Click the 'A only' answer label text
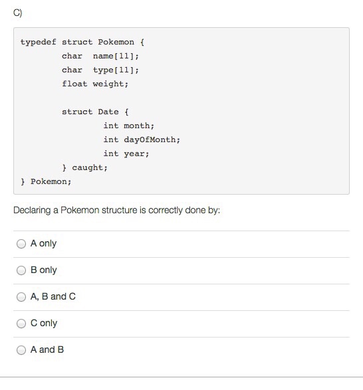The image size is (363, 390). coord(44,244)
